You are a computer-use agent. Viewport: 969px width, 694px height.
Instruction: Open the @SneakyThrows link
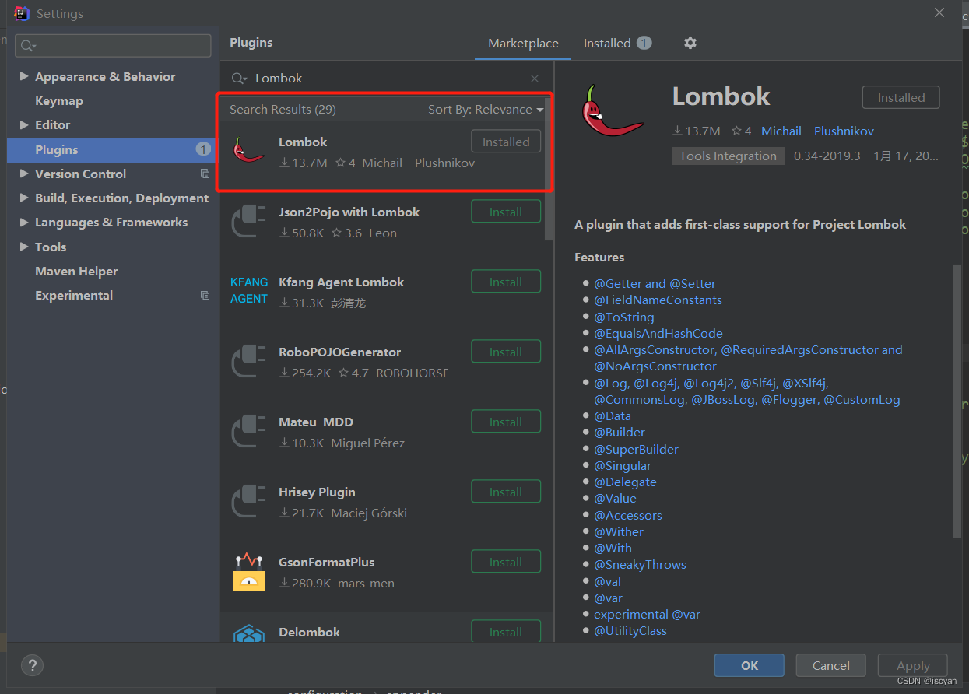pyautogui.click(x=640, y=565)
